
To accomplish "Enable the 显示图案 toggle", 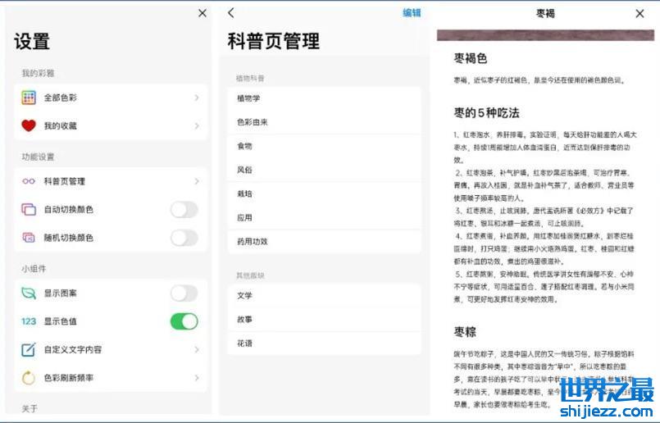I will point(184,293).
